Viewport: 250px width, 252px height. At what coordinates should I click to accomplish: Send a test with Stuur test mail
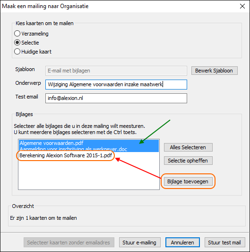[x=224, y=243]
